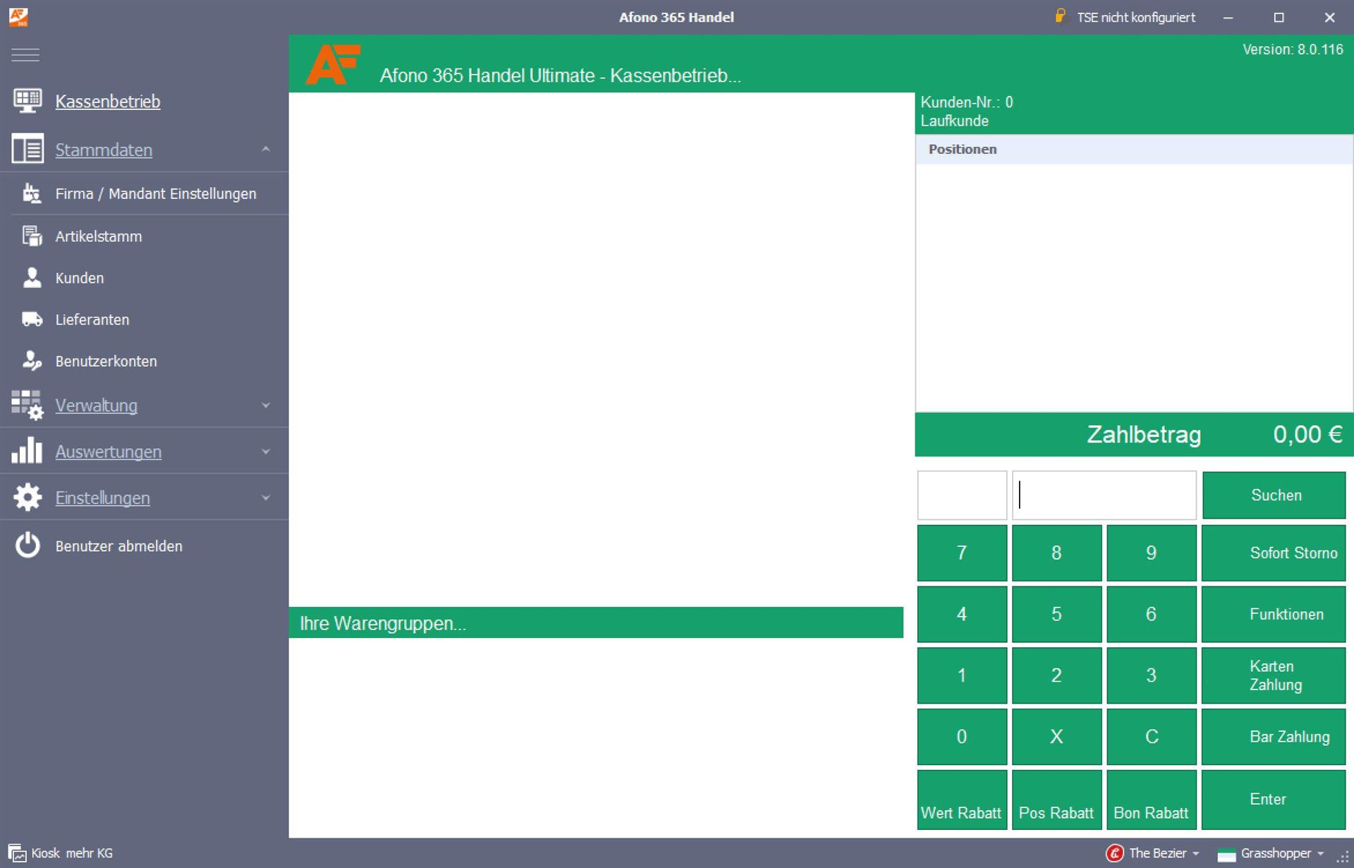Tap keypad digit 9
The image size is (1354, 868).
[x=1152, y=553]
